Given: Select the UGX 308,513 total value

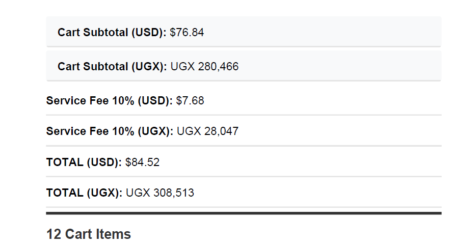Looking at the screenshot, I should 160,193.
